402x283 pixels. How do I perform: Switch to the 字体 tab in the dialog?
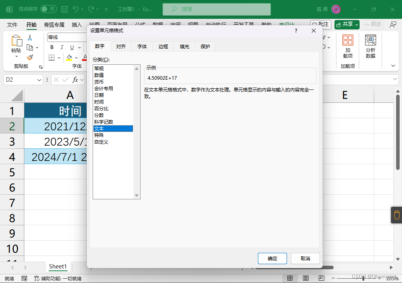coord(142,46)
